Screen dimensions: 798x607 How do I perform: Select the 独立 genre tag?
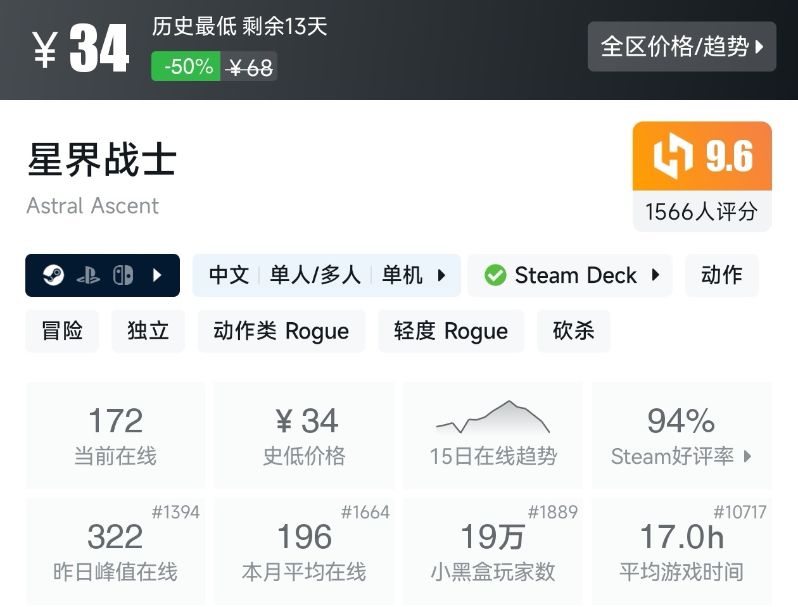pyautogui.click(x=148, y=331)
